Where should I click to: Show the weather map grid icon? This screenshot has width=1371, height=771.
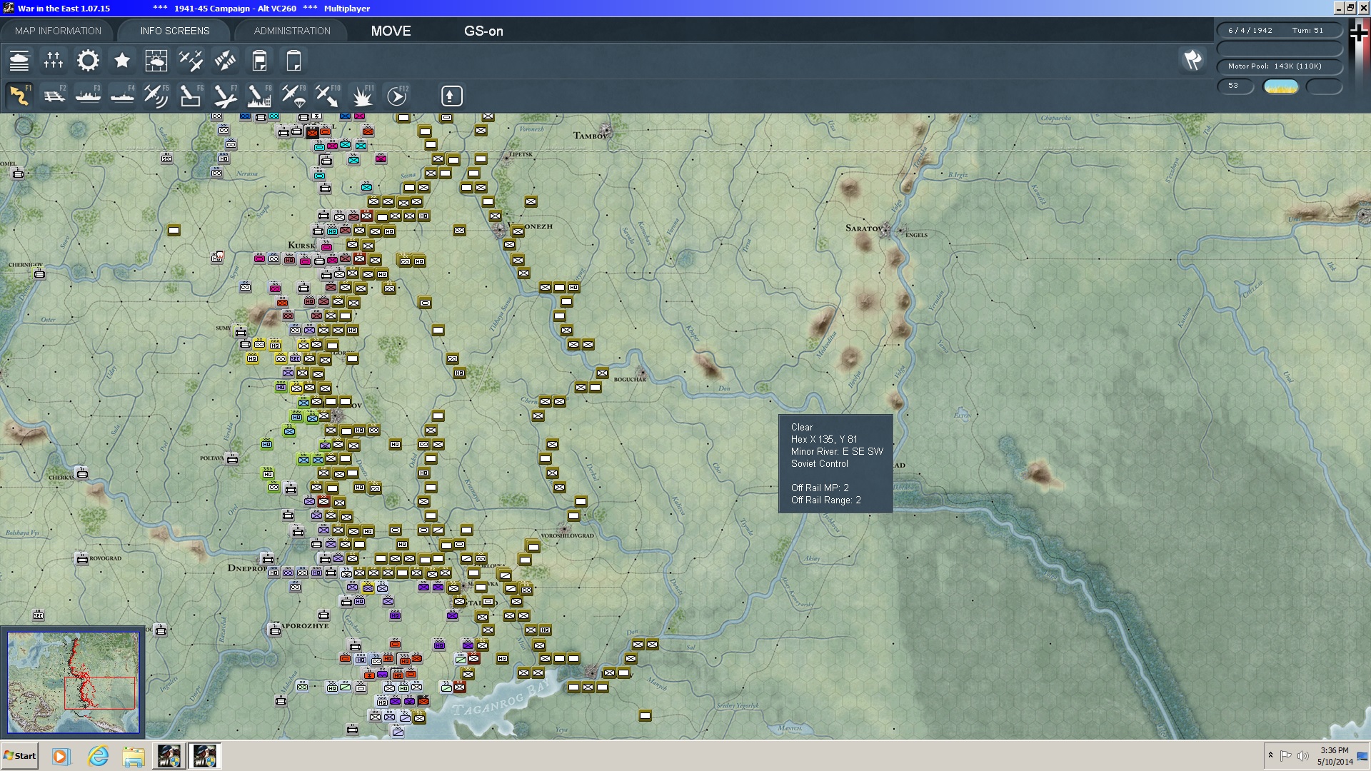156,61
